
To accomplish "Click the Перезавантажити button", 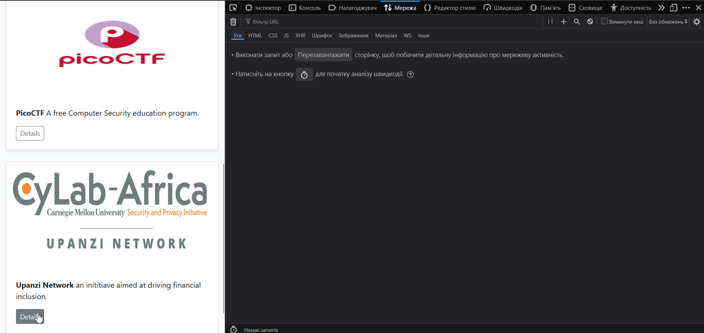I will point(323,55).
